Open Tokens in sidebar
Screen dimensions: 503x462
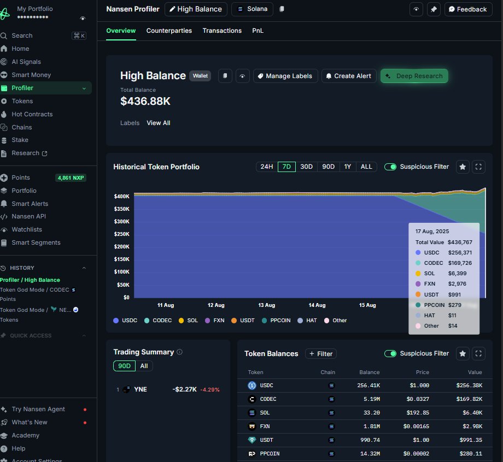tap(22, 101)
